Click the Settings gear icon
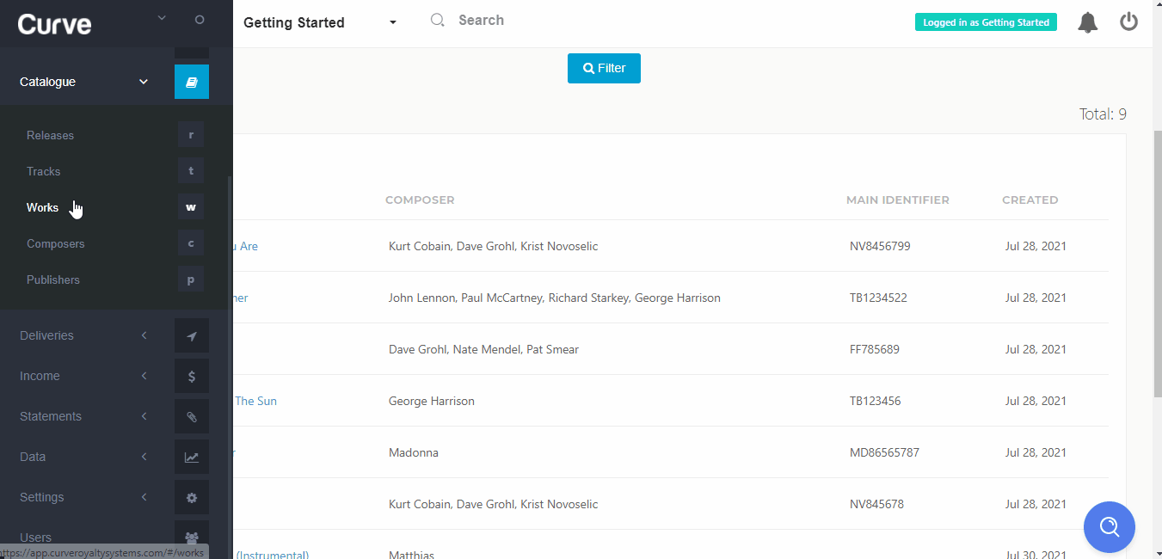 tap(192, 497)
